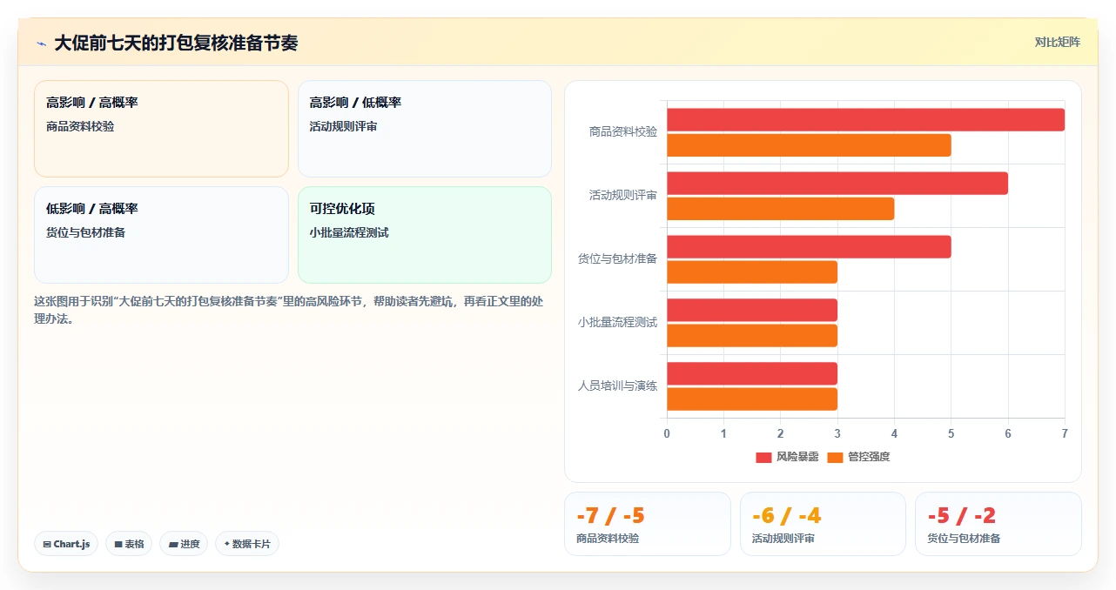Toggle the 风险暴露 legend swatch
Image resolution: width=1116 pixels, height=590 pixels.
pyautogui.click(x=763, y=457)
